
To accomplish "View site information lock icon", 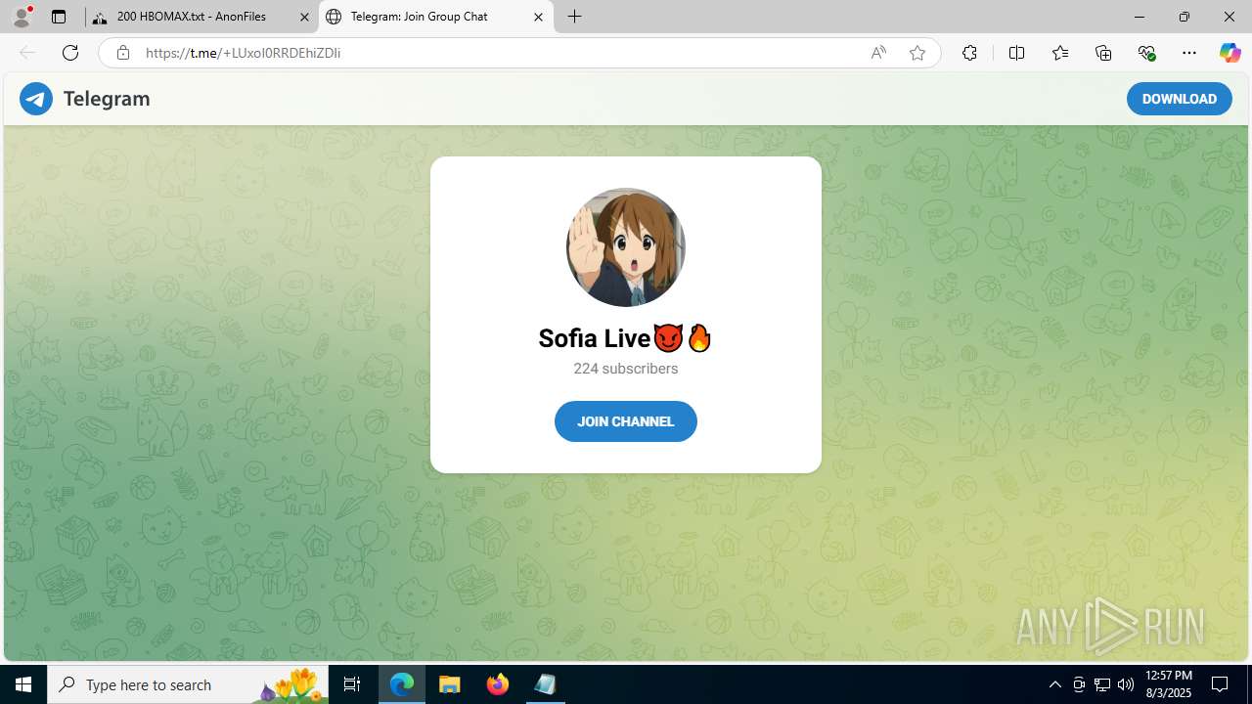I will tap(123, 53).
